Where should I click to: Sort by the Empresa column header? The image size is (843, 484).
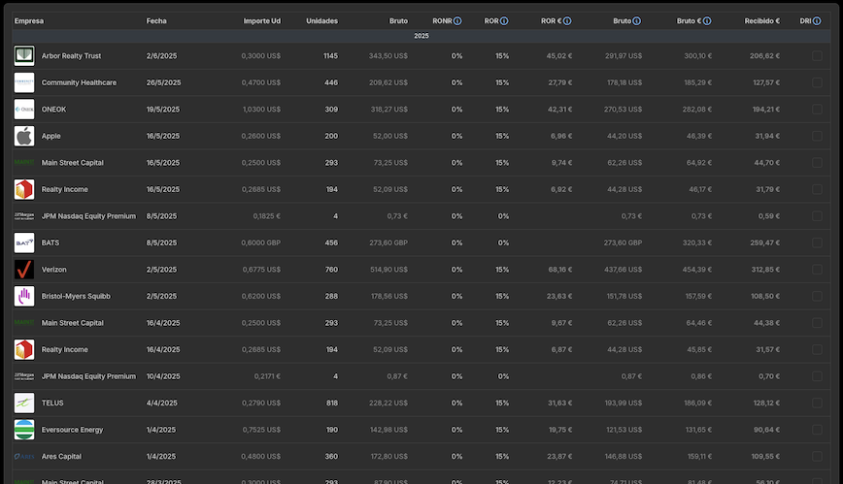point(29,21)
